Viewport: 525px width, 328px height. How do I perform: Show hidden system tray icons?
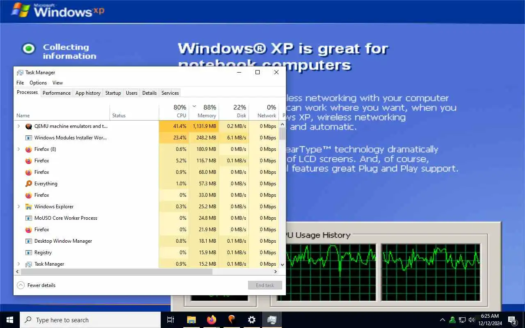coord(442,320)
